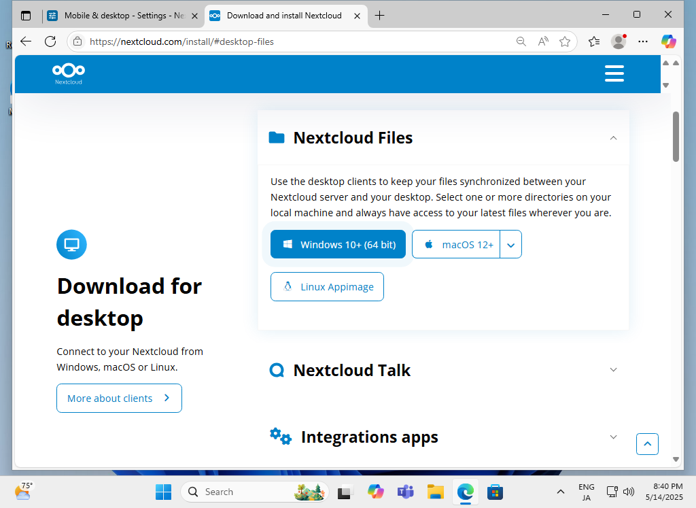Open Microsoft Store from taskbar
Viewport: 696px width, 508px height.
495,492
